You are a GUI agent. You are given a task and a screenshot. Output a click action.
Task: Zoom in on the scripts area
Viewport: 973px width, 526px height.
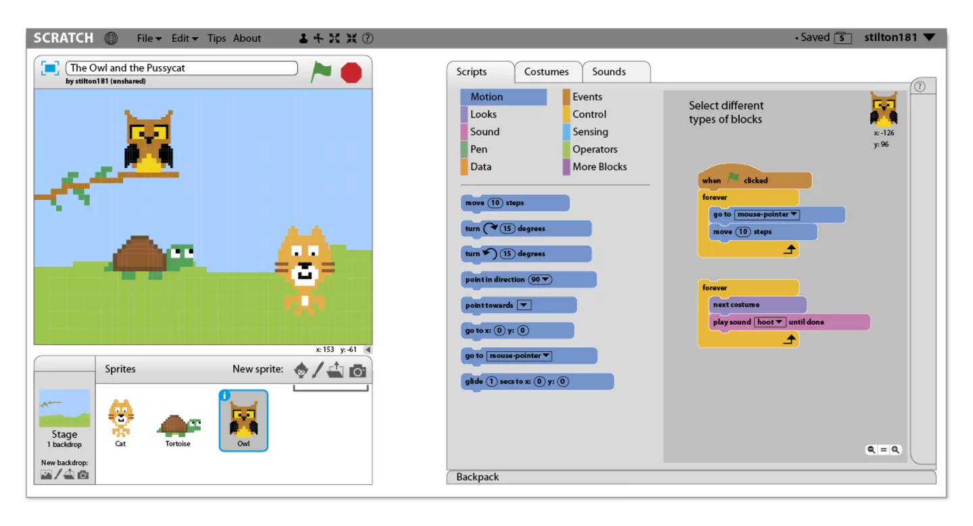895,449
